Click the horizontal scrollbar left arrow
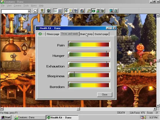This screenshot has height=120, width=160. pos(2,109)
